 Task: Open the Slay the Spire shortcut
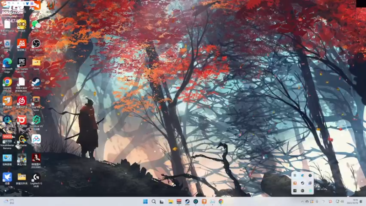click(36, 104)
